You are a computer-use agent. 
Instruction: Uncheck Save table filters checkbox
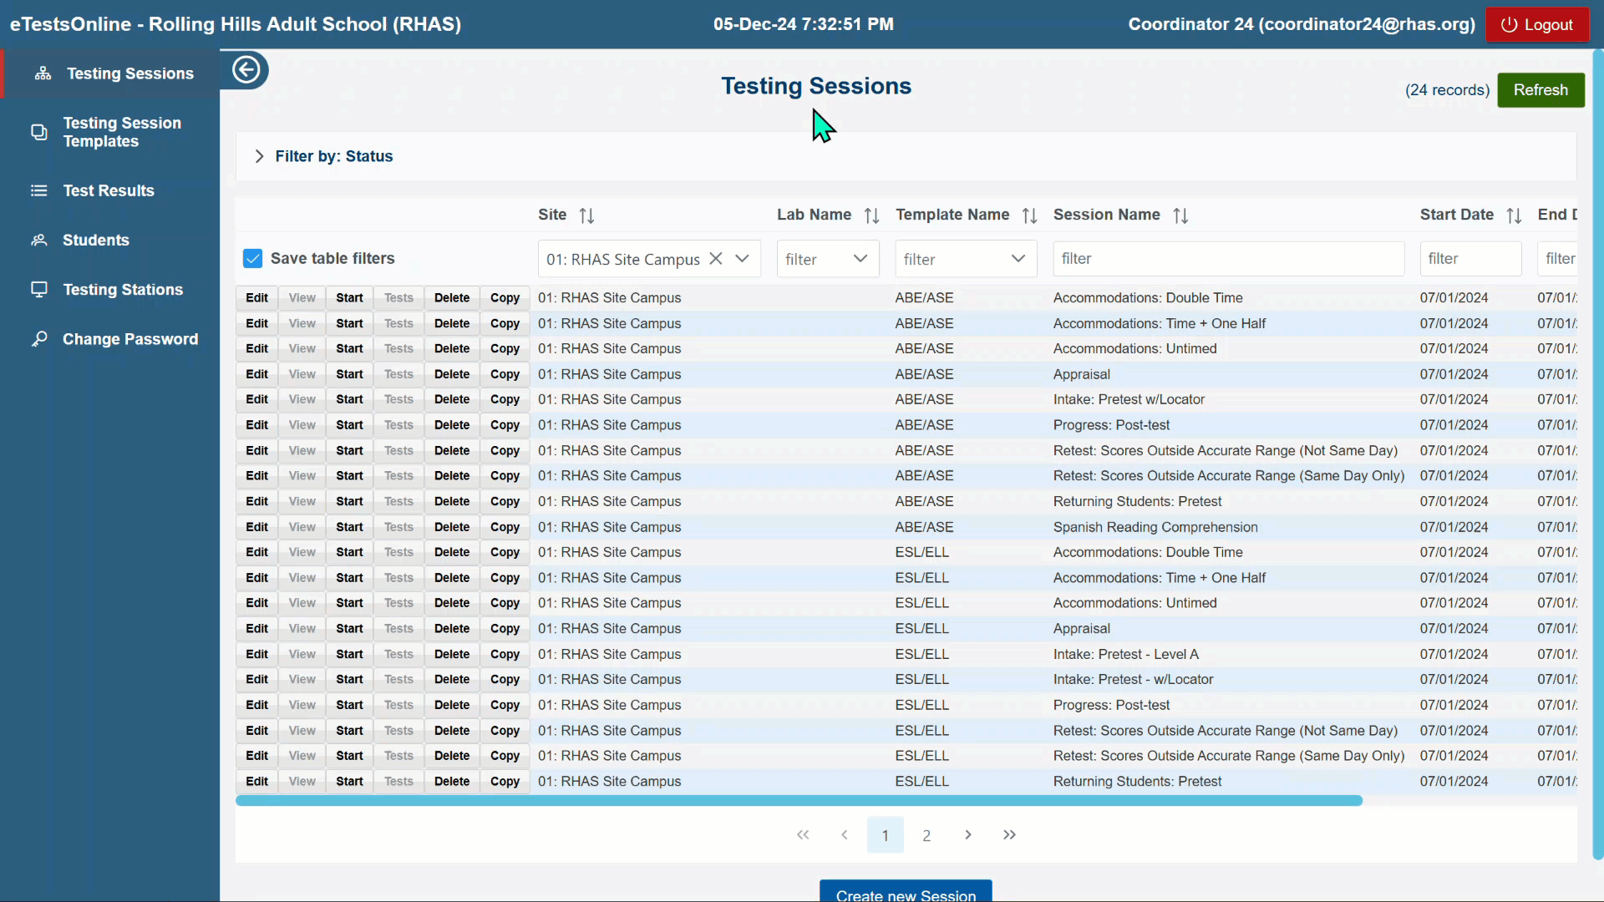click(x=252, y=259)
